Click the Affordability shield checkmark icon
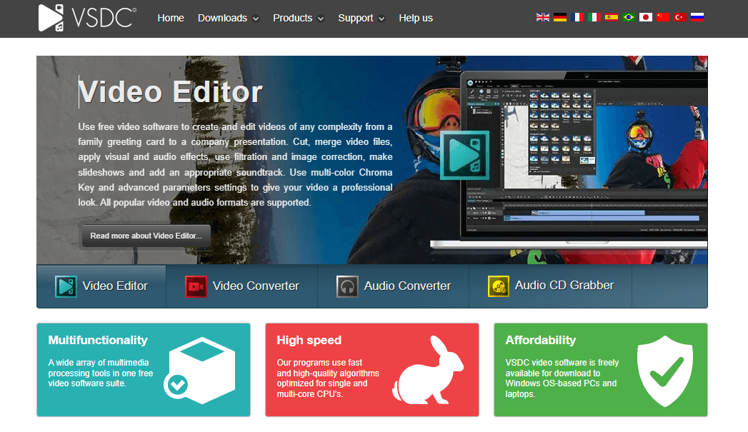Image resolution: width=748 pixels, height=432 pixels. click(x=665, y=371)
